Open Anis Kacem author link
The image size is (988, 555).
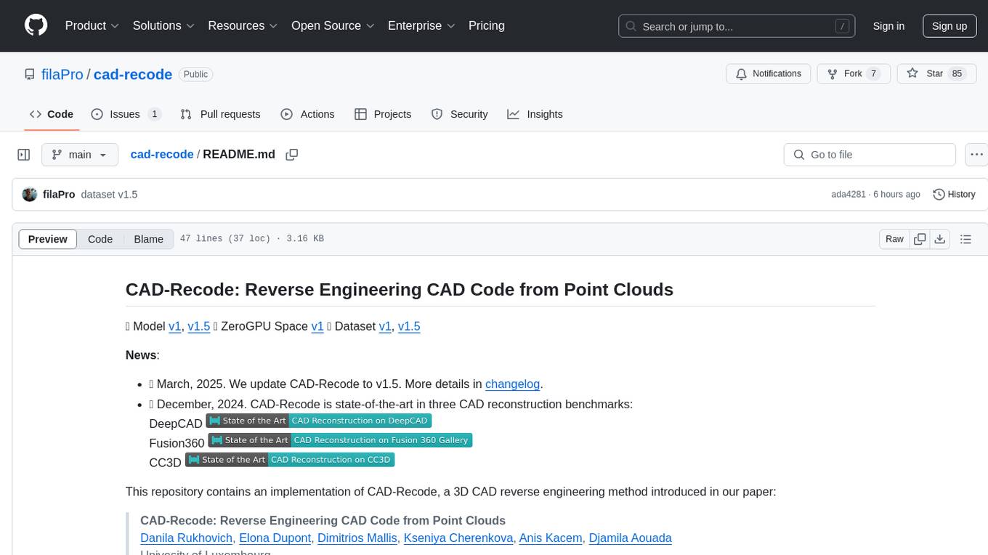pyautogui.click(x=551, y=538)
